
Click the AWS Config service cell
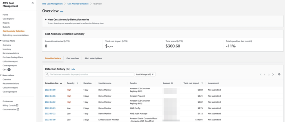135,108
